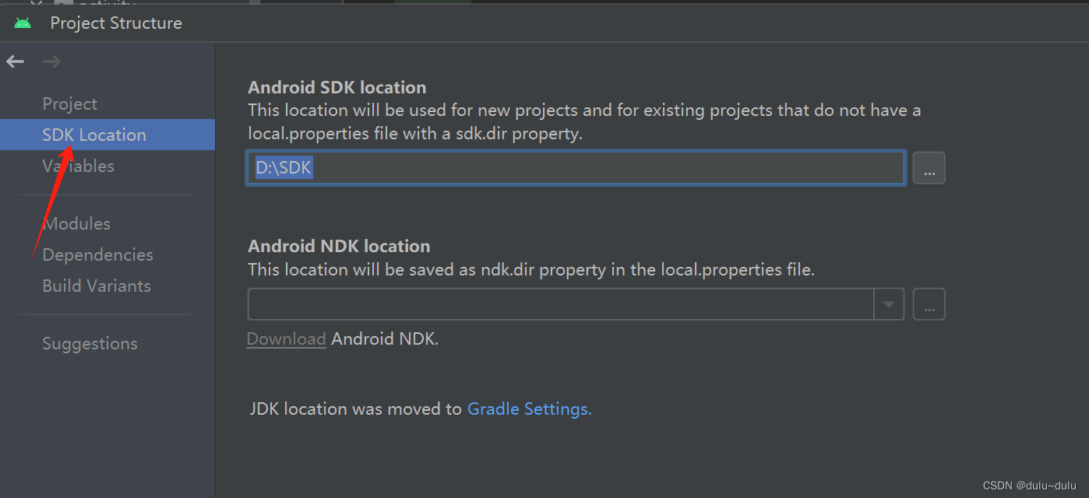Switch to the Modules section
This screenshot has height=498, width=1089.
76,223
